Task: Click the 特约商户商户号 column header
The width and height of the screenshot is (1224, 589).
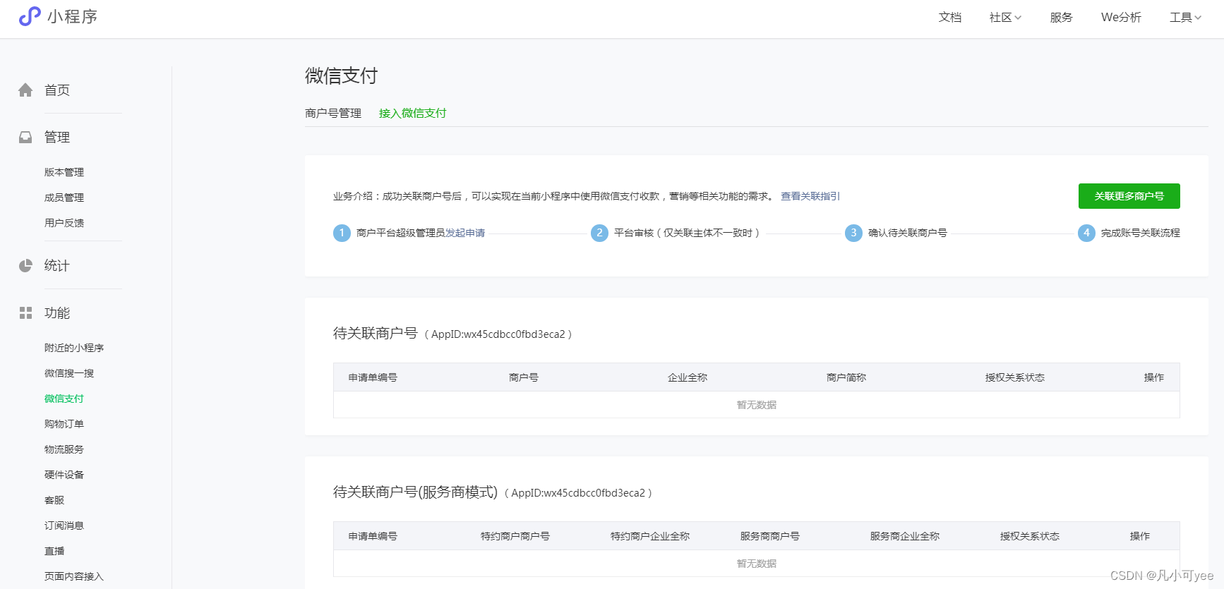Action: click(515, 536)
